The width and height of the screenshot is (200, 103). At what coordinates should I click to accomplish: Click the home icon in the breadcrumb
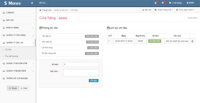tap(40, 10)
